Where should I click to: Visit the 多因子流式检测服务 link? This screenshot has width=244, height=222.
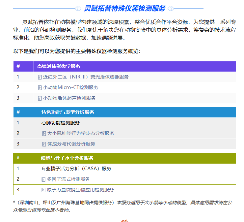tap(68, 179)
